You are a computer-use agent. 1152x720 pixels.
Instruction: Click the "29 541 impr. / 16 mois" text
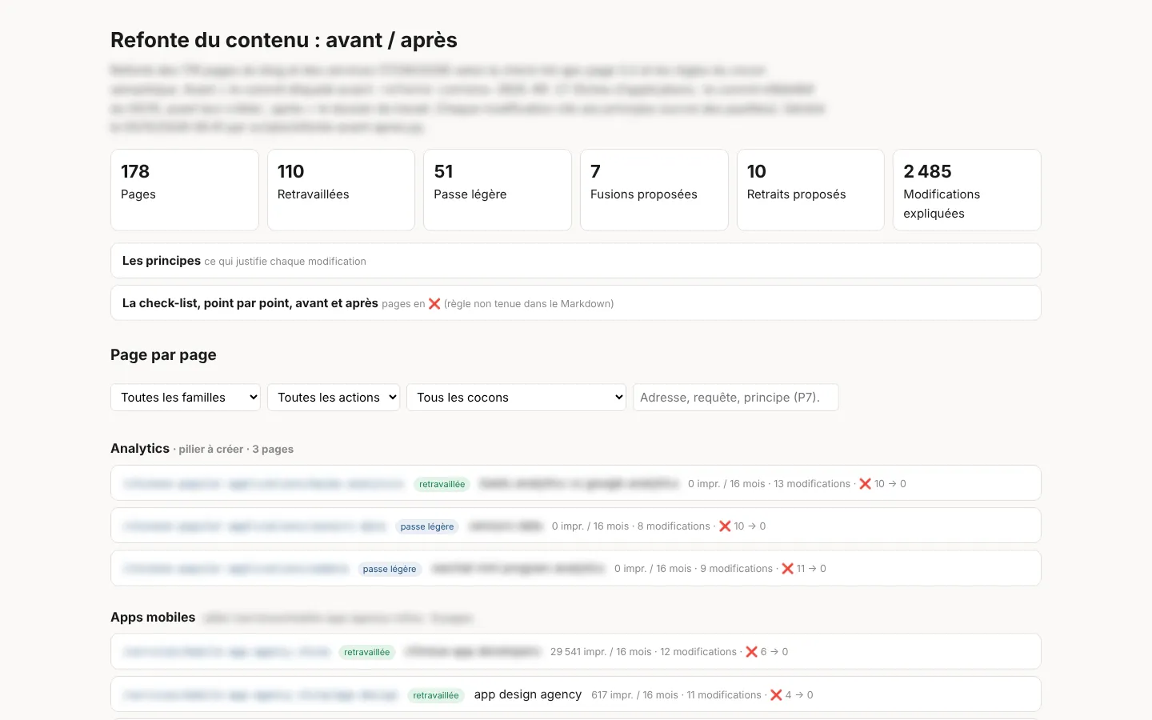[601, 652]
